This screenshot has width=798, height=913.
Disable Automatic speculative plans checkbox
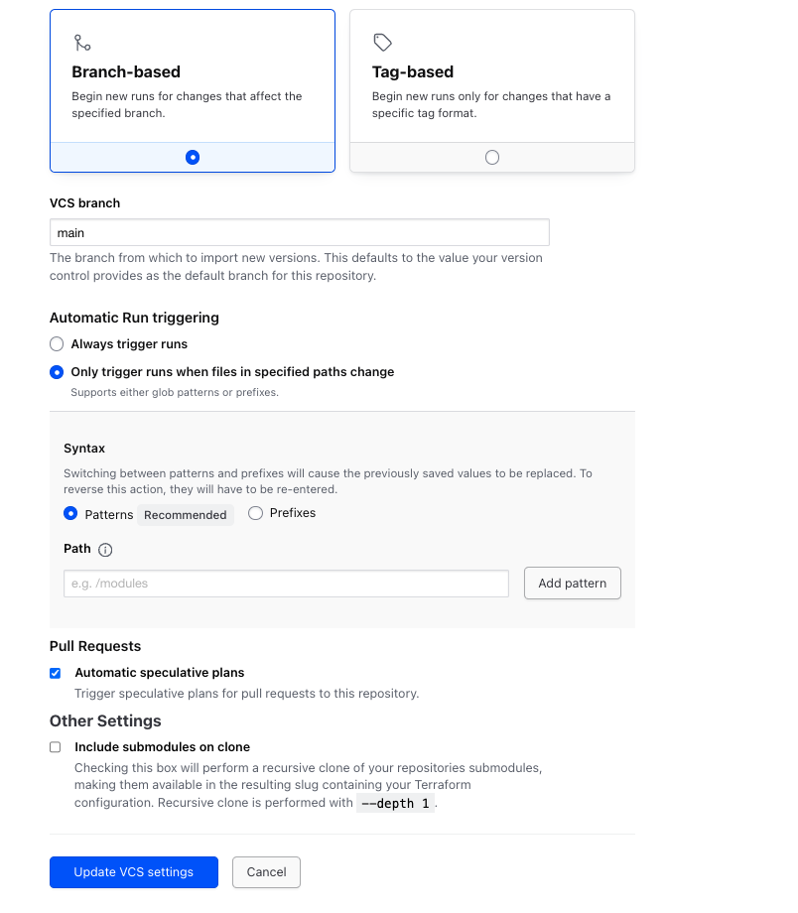point(56,673)
